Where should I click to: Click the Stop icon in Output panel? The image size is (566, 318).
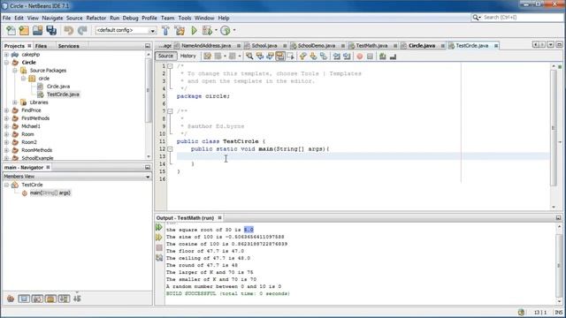159,247
